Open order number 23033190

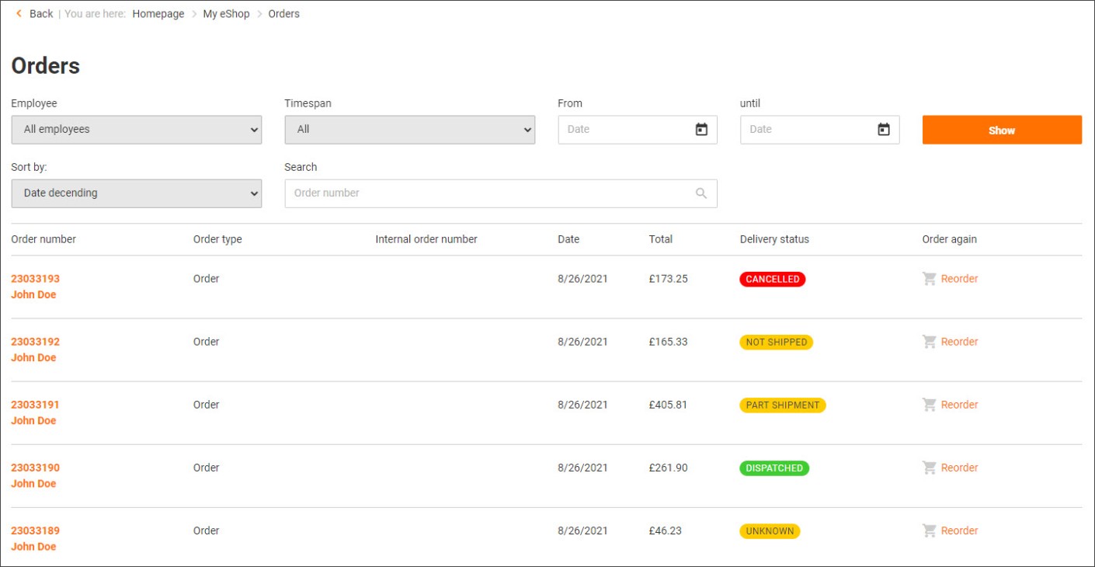coord(35,468)
